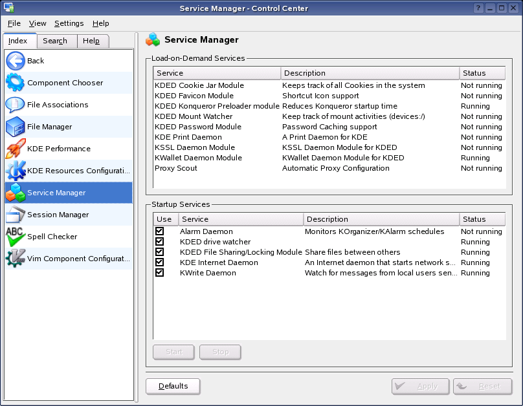Click 'Reduces Konqueror startup time' description
The width and height of the screenshot is (523, 406).
click(340, 106)
